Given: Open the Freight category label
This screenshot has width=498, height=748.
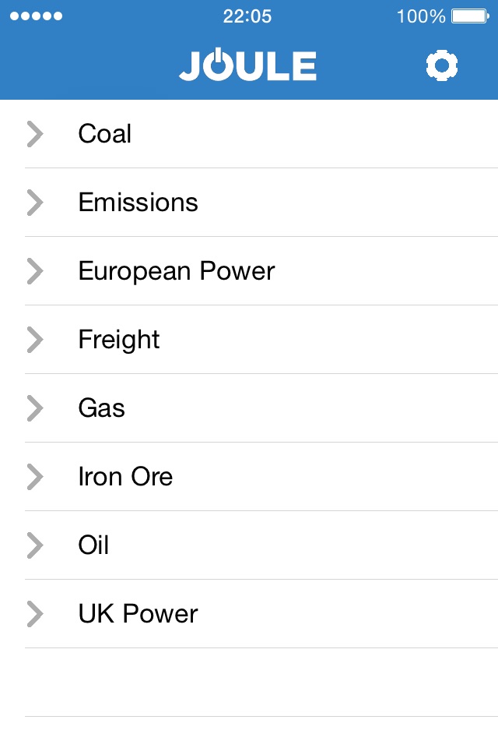Looking at the screenshot, I should 119,340.
